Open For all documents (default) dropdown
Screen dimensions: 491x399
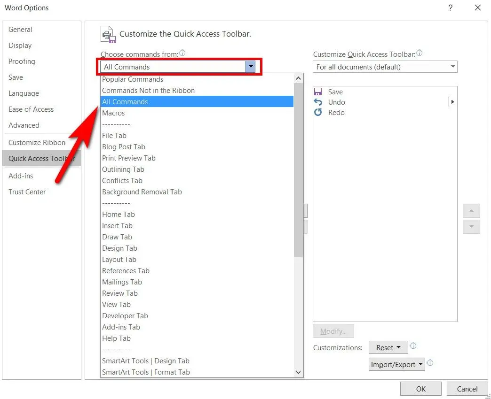coord(385,67)
